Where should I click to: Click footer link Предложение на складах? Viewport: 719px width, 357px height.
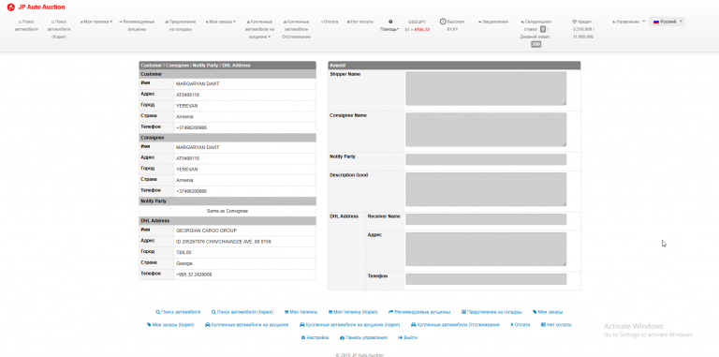[x=492, y=312]
